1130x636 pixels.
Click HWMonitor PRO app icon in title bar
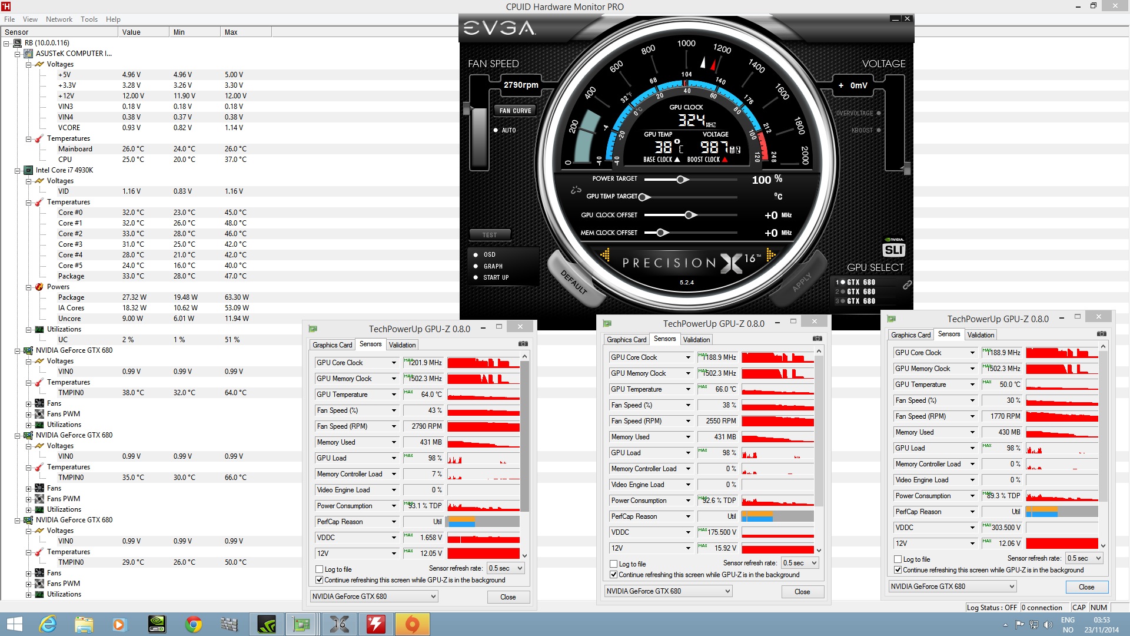tap(6, 6)
